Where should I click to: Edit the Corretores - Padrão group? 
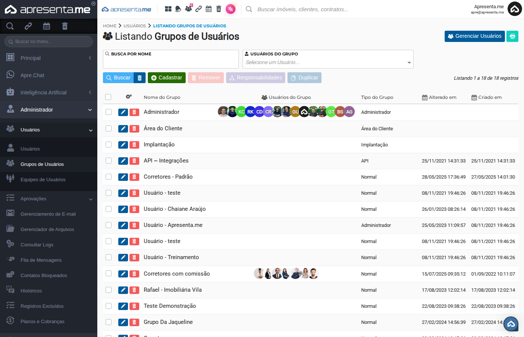(x=123, y=177)
